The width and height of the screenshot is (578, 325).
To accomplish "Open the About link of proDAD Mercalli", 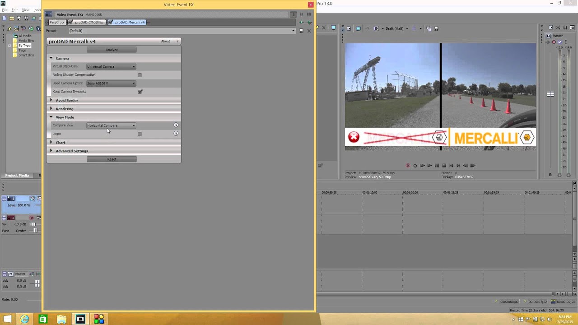I will 166,41.
